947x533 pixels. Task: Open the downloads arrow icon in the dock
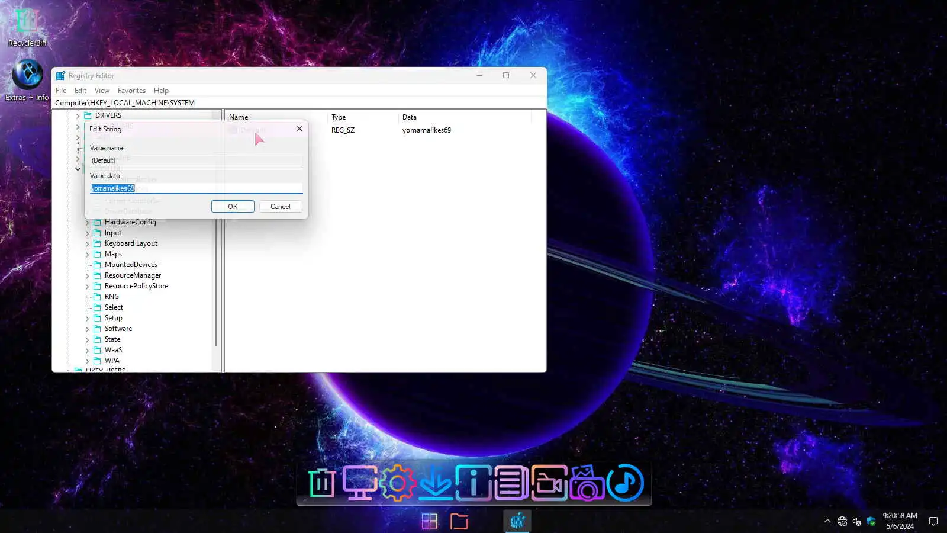coord(435,483)
